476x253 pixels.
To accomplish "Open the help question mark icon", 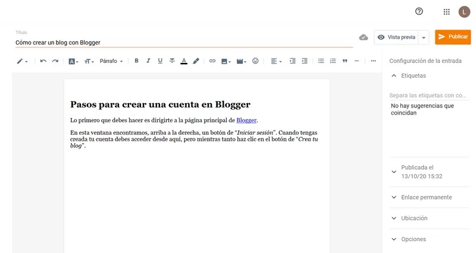I will (419, 12).
